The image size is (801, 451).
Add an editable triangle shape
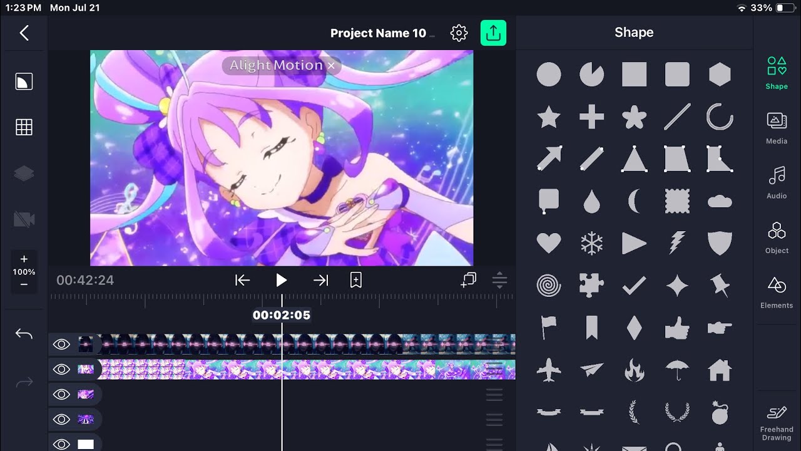[x=634, y=158]
